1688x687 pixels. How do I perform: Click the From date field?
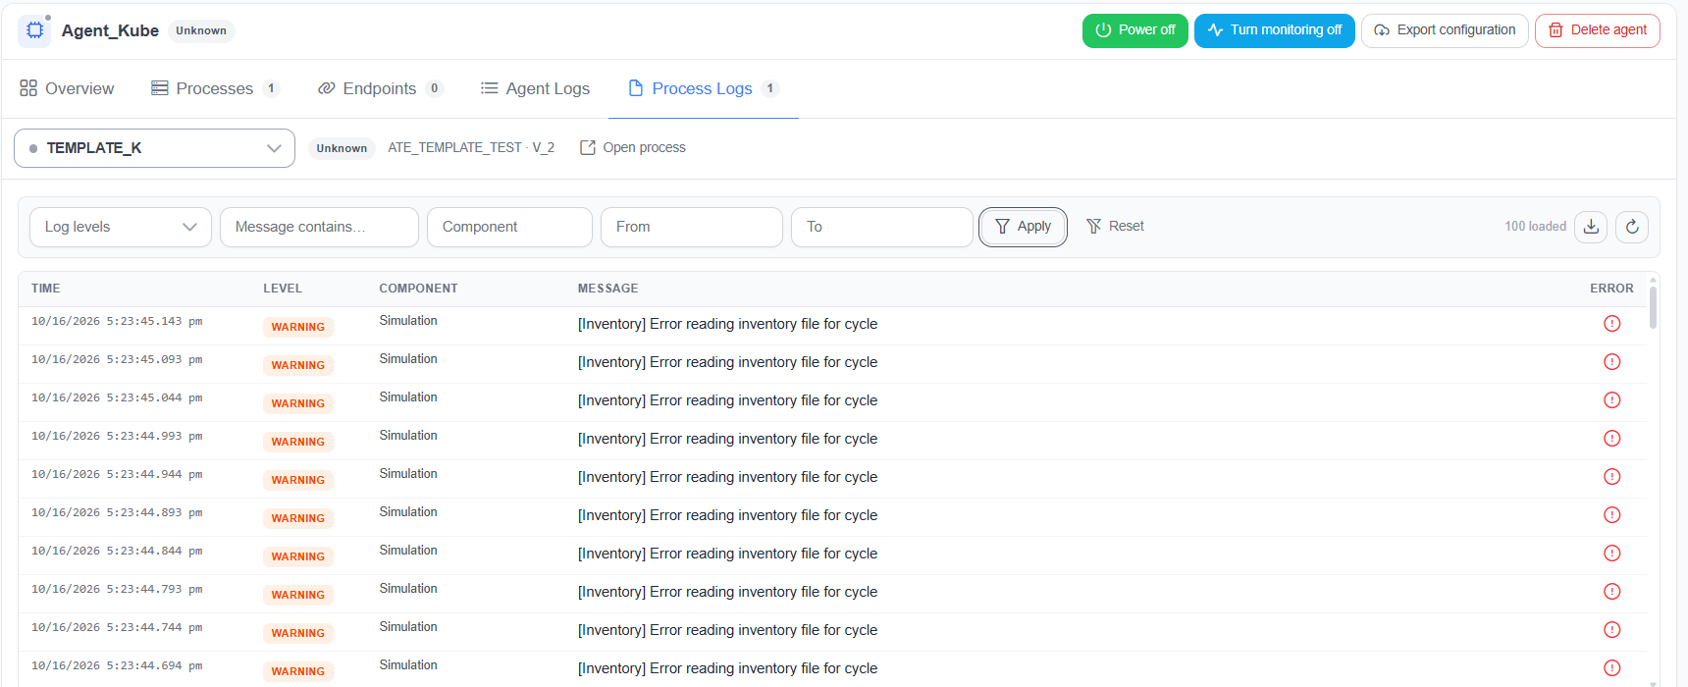(692, 227)
